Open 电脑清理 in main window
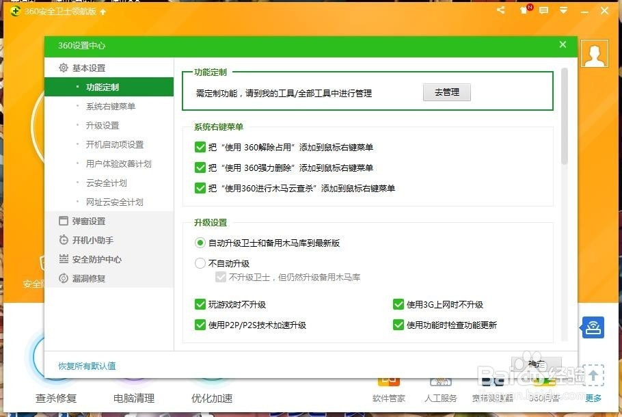This screenshot has width=622, height=417. [134, 398]
